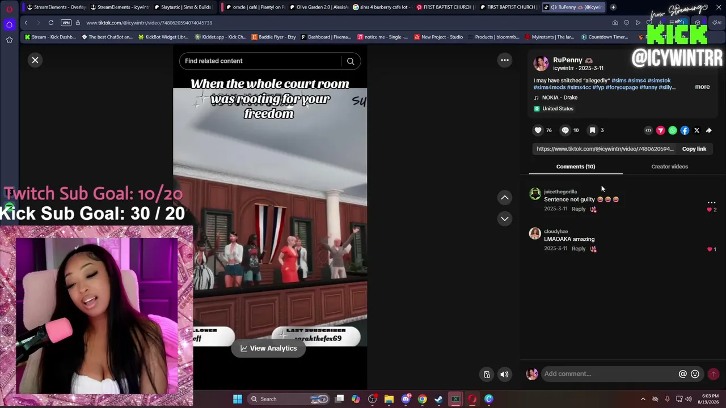Mute the video with the speaker icon

pyautogui.click(x=504, y=375)
